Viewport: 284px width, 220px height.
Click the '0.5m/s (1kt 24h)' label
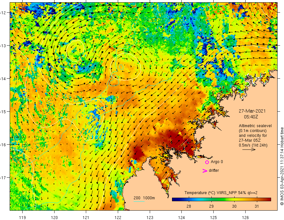(253, 145)
